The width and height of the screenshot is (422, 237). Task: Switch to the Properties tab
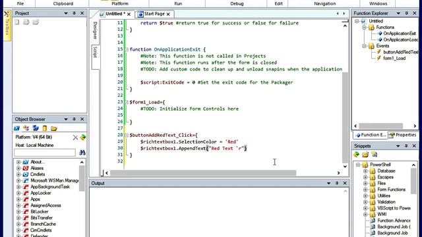pos(403,135)
